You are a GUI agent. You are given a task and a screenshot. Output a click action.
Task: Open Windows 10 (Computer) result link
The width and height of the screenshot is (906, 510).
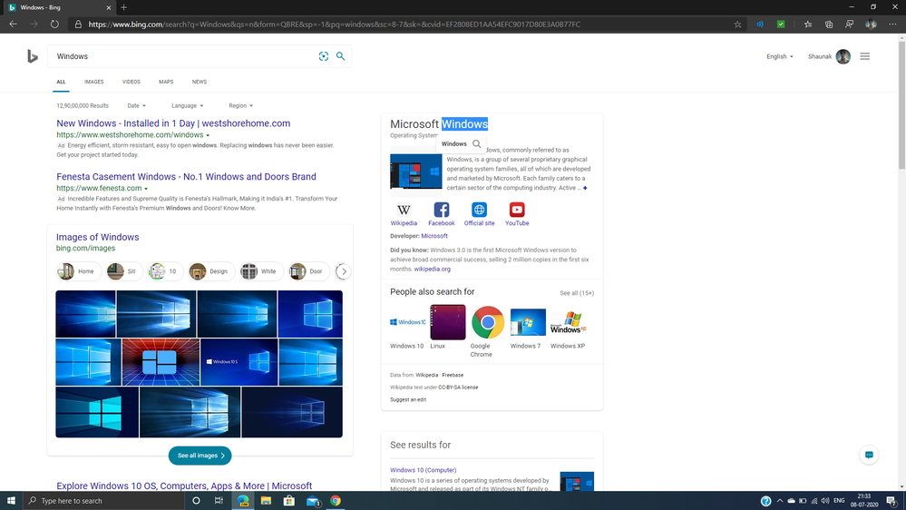tap(423, 470)
